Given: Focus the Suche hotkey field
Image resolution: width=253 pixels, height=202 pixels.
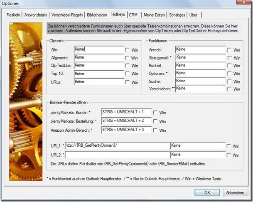Looking at the screenshot, I should pos(200,81).
